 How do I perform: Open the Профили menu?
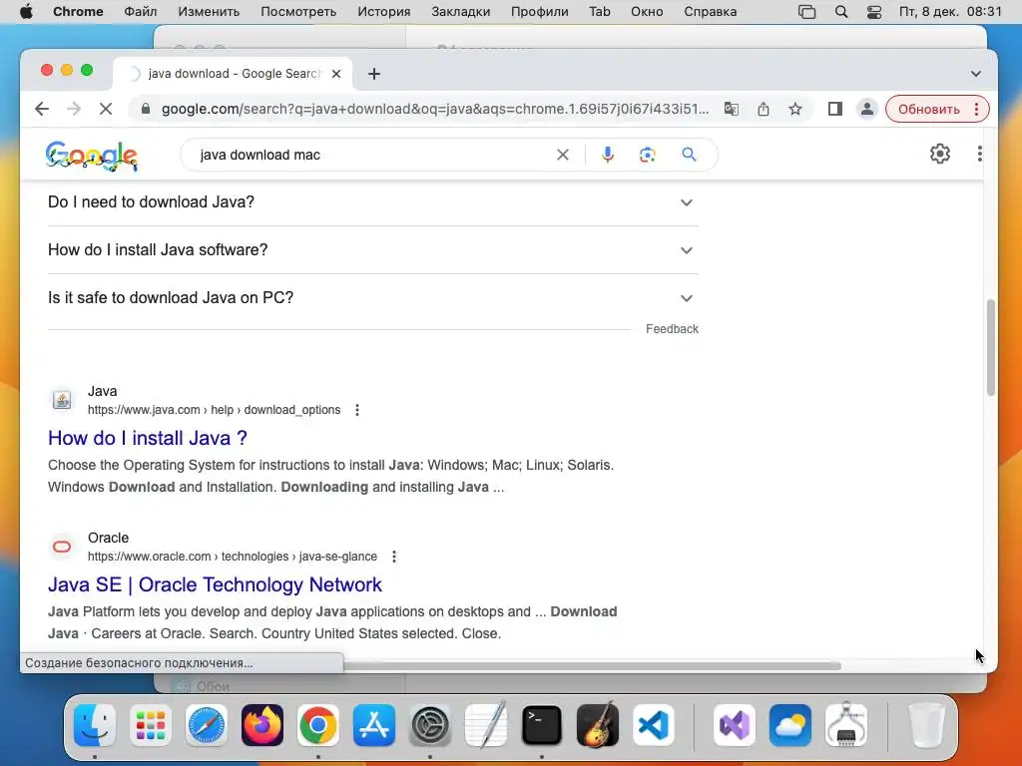point(540,12)
